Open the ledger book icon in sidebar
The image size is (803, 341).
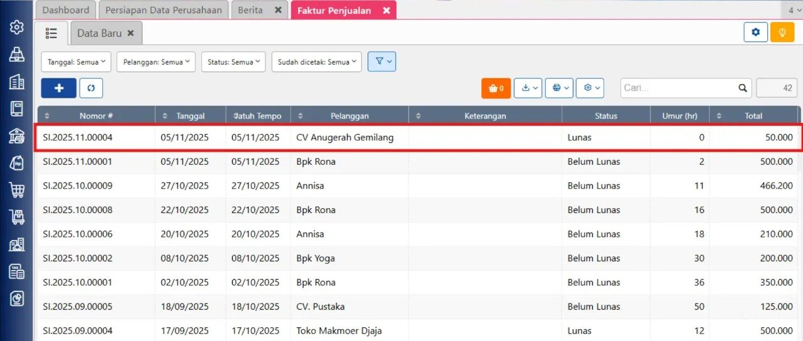pyautogui.click(x=16, y=108)
